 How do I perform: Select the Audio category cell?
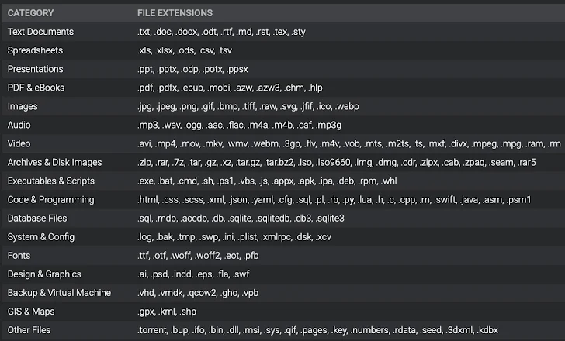[19, 125]
